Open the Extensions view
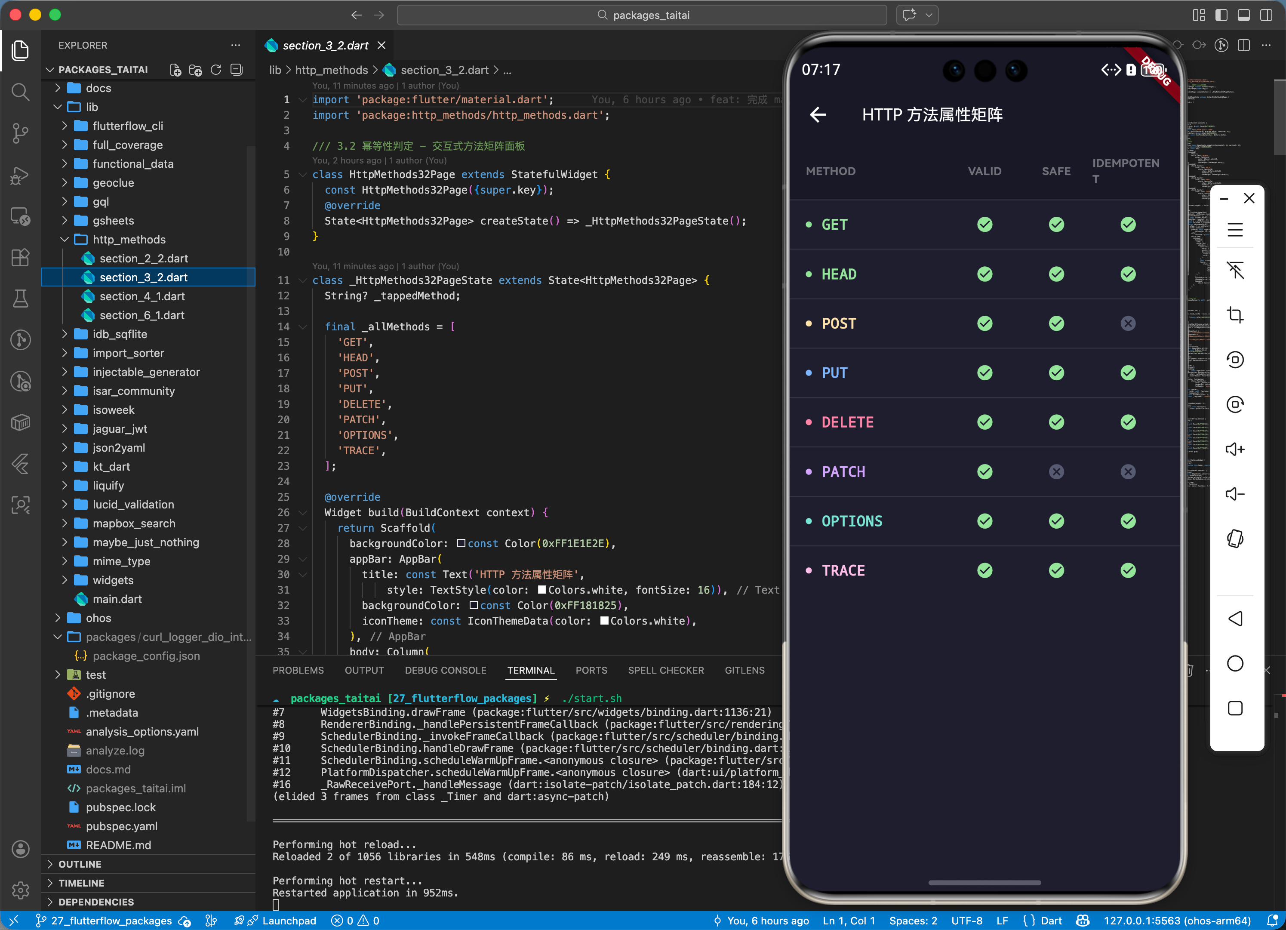1286x930 pixels. click(20, 258)
